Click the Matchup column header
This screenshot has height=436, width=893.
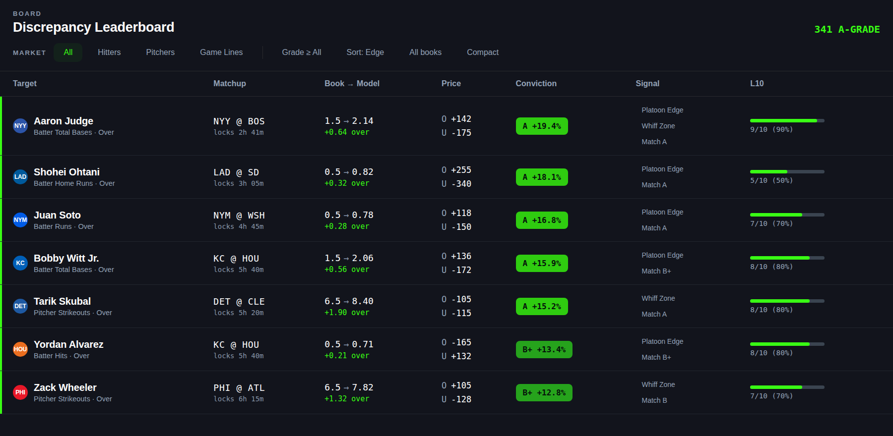click(x=230, y=84)
